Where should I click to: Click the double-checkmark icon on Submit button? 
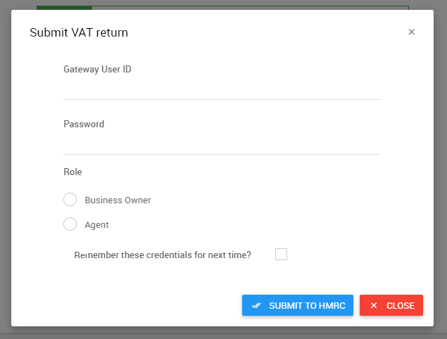256,306
